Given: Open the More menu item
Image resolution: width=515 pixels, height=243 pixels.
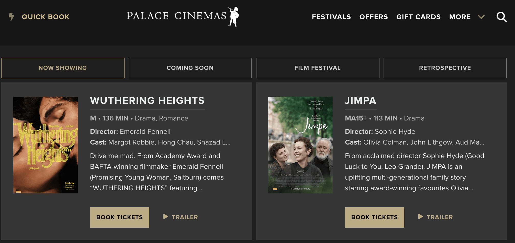Looking at the screenshot, I should click(x=460, y=17).
